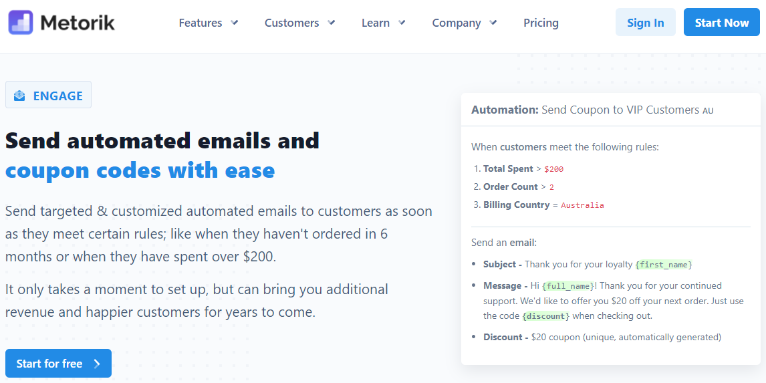The image size is (766, 383).
Task: Click the AU label in card title
Action: 708,111
